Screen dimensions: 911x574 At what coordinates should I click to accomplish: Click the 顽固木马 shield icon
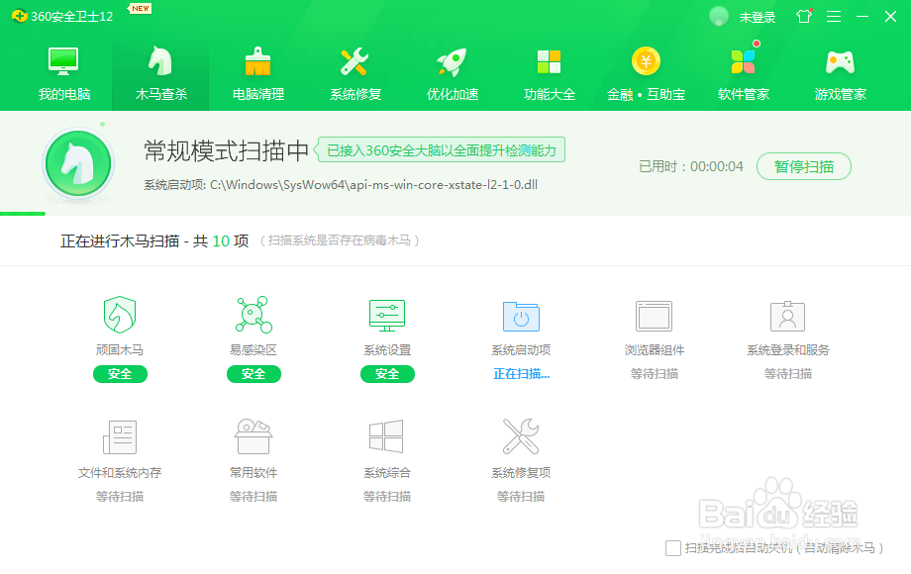(120, 315)
